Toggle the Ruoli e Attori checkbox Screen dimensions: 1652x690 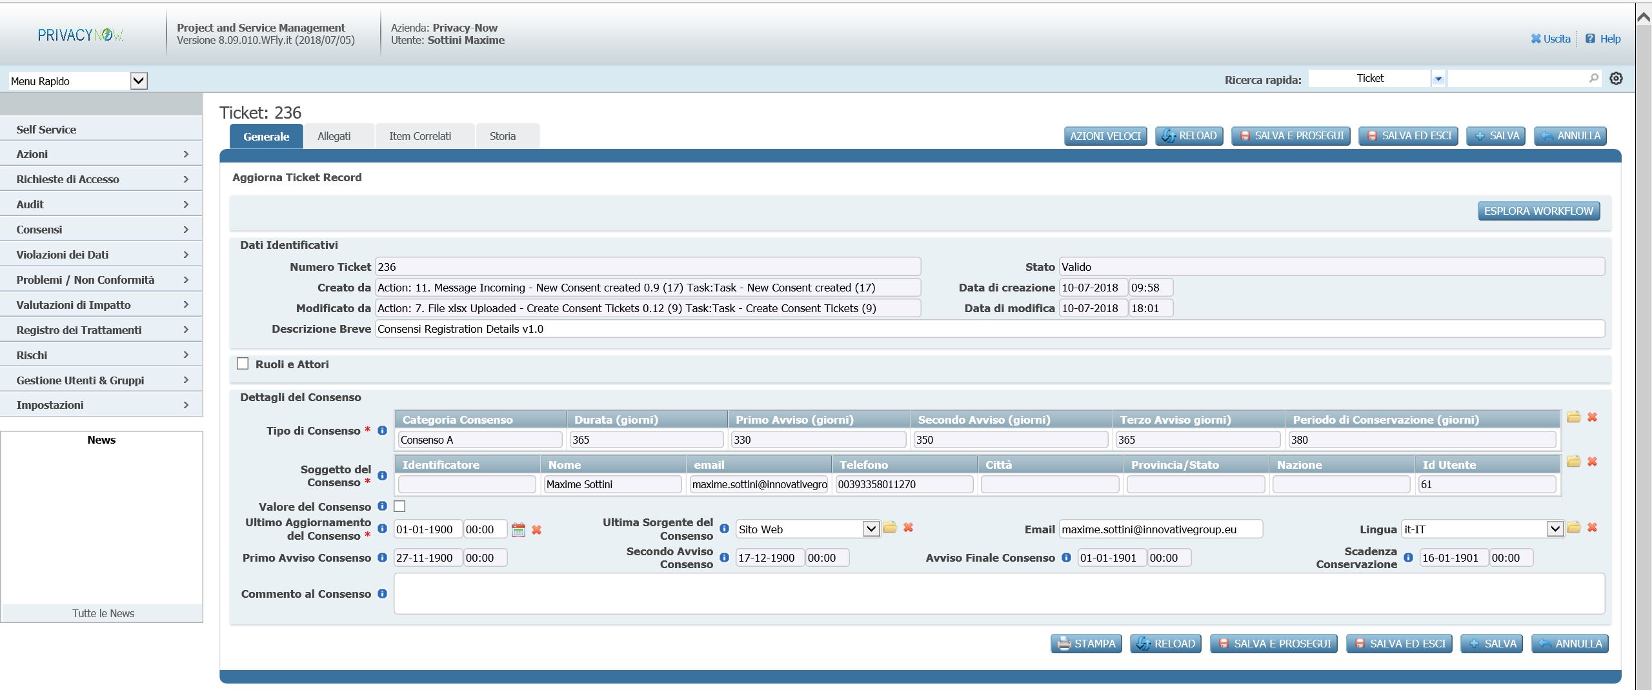[x=243, y=364]
